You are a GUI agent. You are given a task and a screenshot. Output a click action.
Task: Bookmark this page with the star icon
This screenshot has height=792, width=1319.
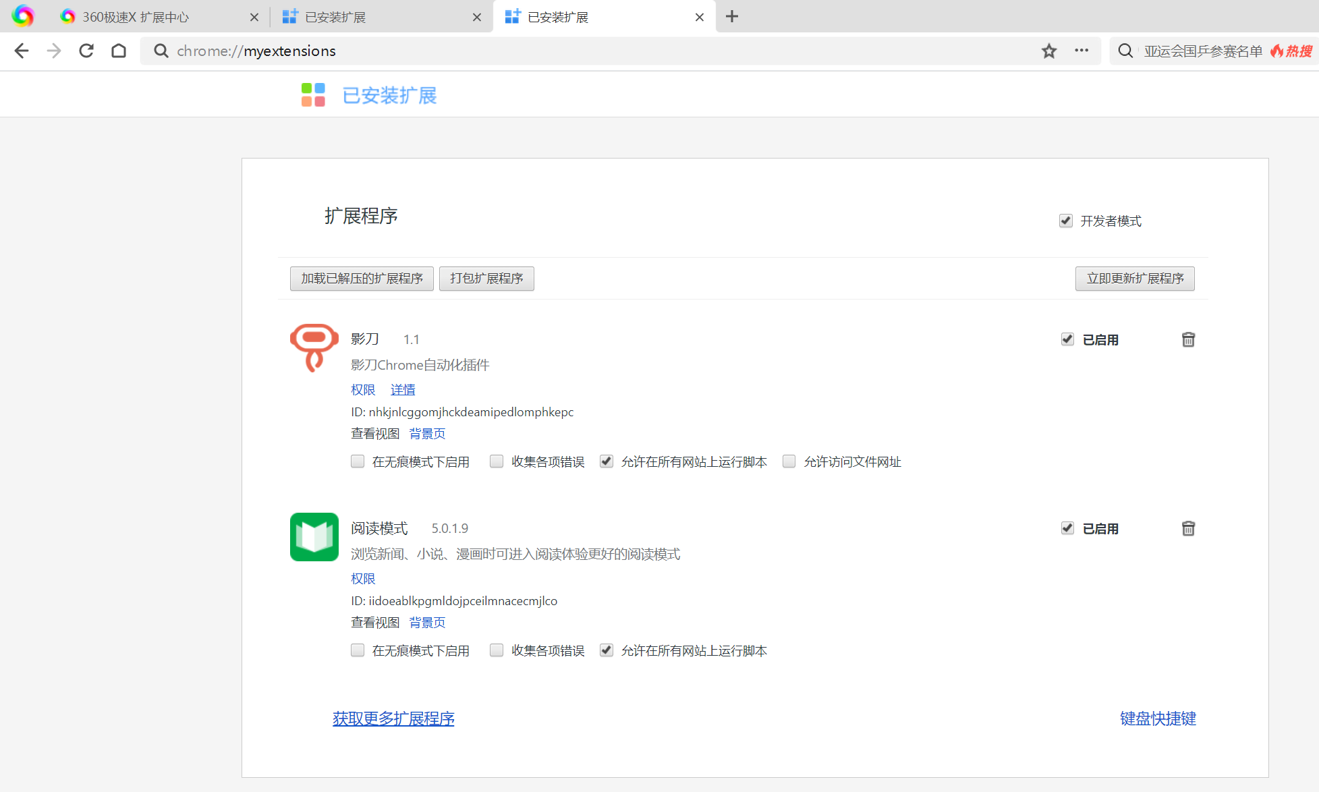click(1048, 51)
